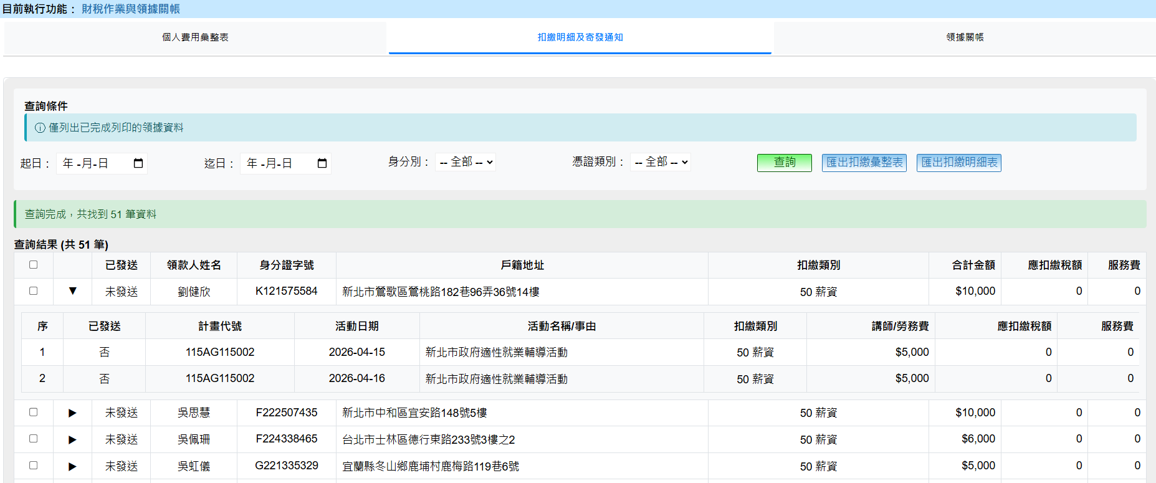Image resolution: width=1156 pixels, height=483 pixels.
Task: Open the 憑證類別 dropdown
Action: 661,162
